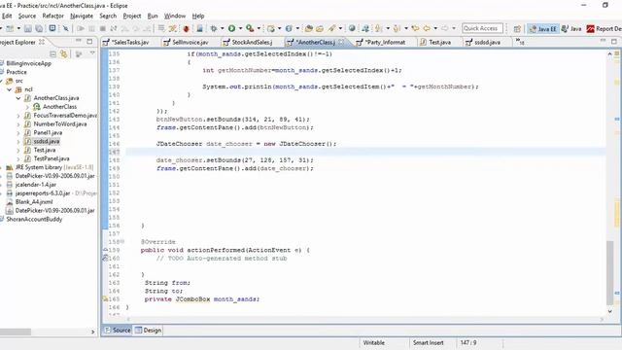The width and height of the screenshot is (622, 350).
Task: Click the Debug bug icon dropdown arrow
Action: point(223,28)
